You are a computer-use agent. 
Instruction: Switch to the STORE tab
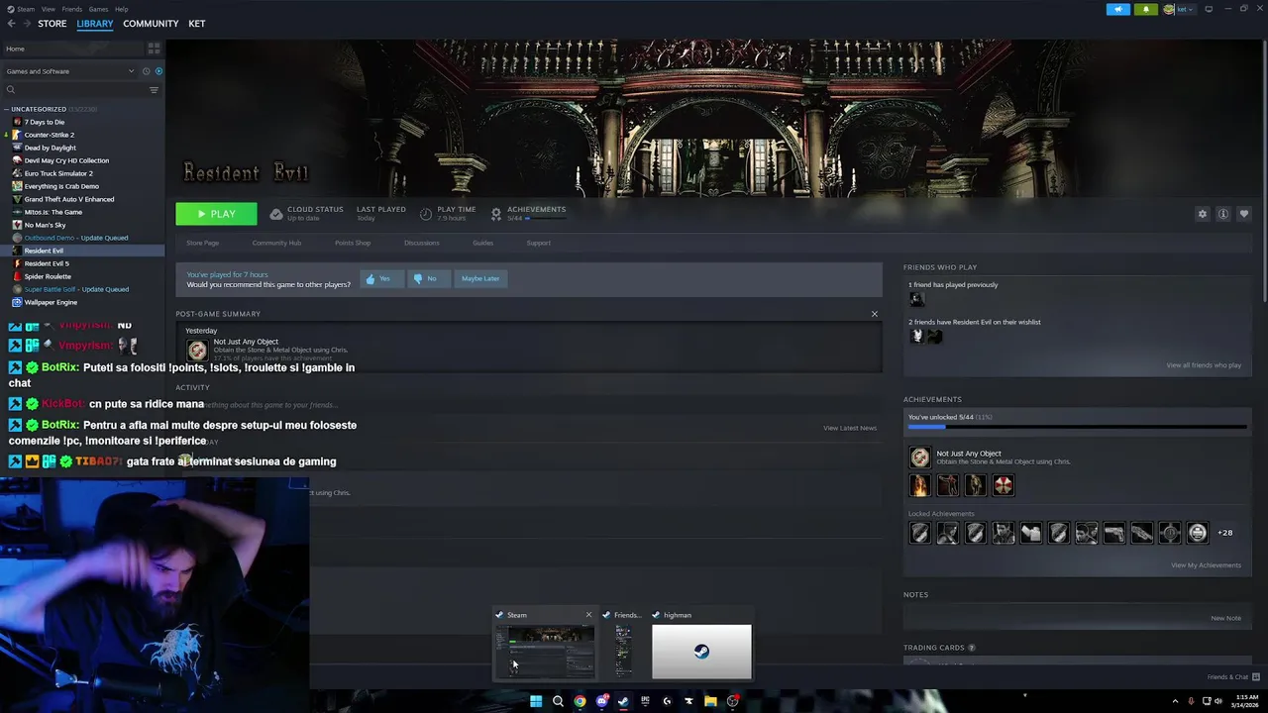[x=52, y=23]
